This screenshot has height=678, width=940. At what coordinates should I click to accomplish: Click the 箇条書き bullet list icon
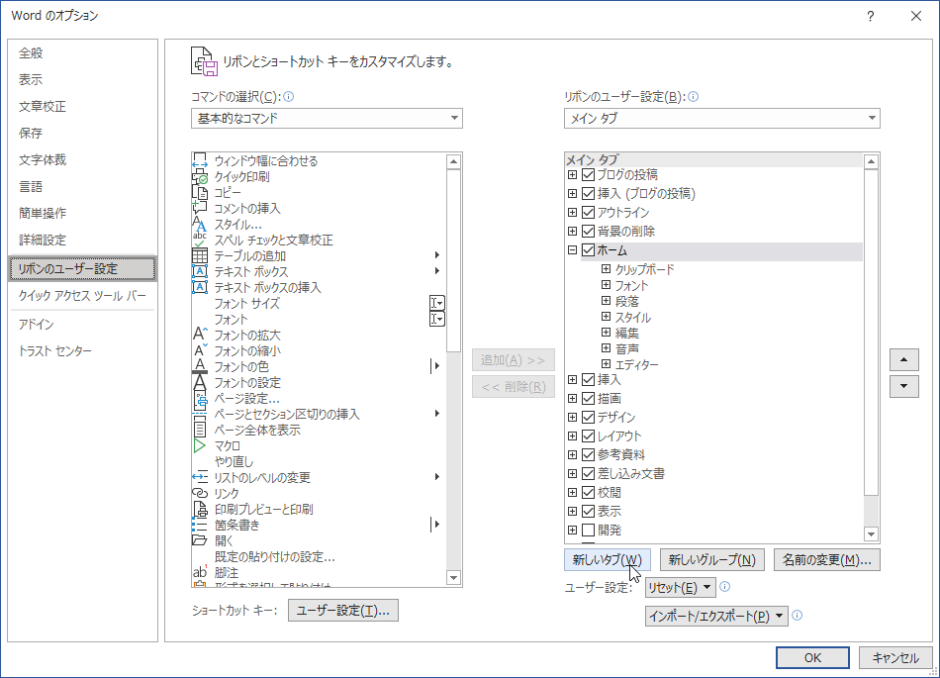[x=200, y=525]
